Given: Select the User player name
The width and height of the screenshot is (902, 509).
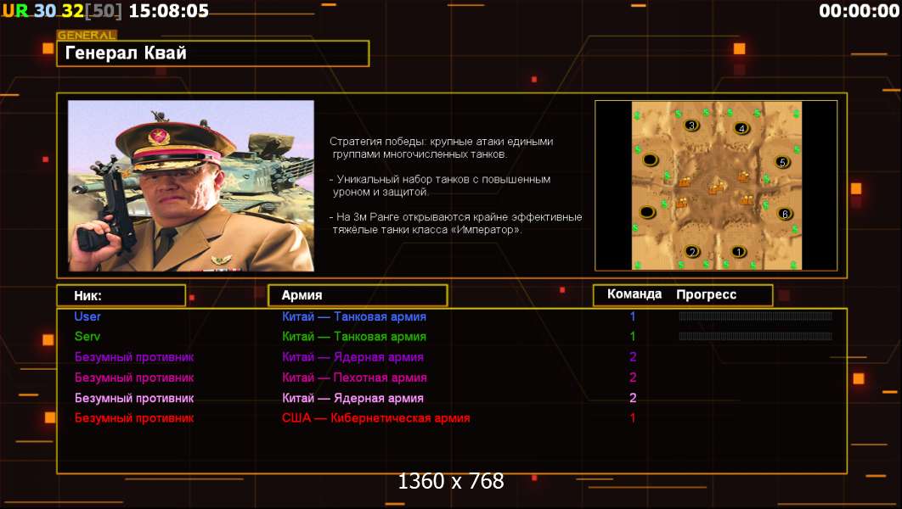Looking at the screenshot, I should (87, 316).
